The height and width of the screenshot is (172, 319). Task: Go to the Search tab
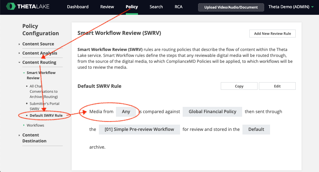156,7
